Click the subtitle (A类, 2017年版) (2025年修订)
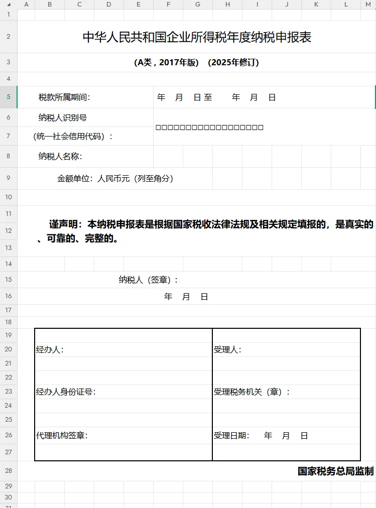Image resolution: width=376 pixels, height=508 pixels. click(x=197, y=62)
